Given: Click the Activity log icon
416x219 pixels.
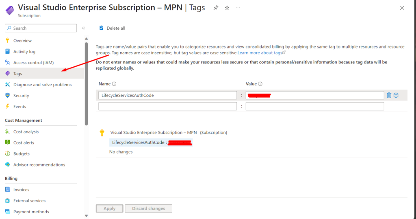Looking at the screenshot, I should tap(7, 51).
